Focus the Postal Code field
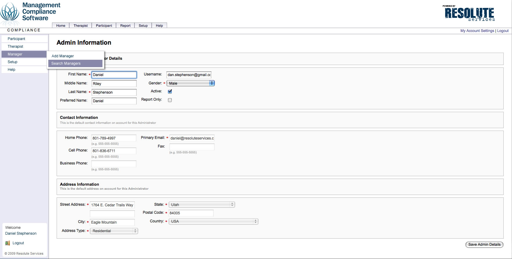The width and height of the screenshot is (512, 259). point(191,213)
